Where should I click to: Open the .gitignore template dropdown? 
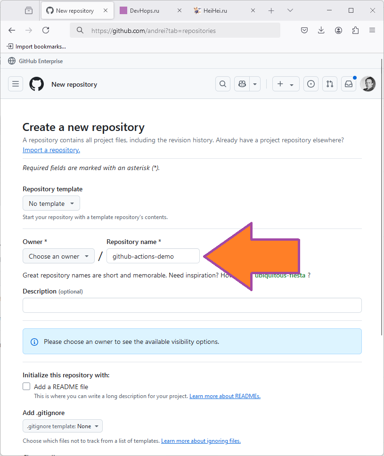tap(63, 426)
